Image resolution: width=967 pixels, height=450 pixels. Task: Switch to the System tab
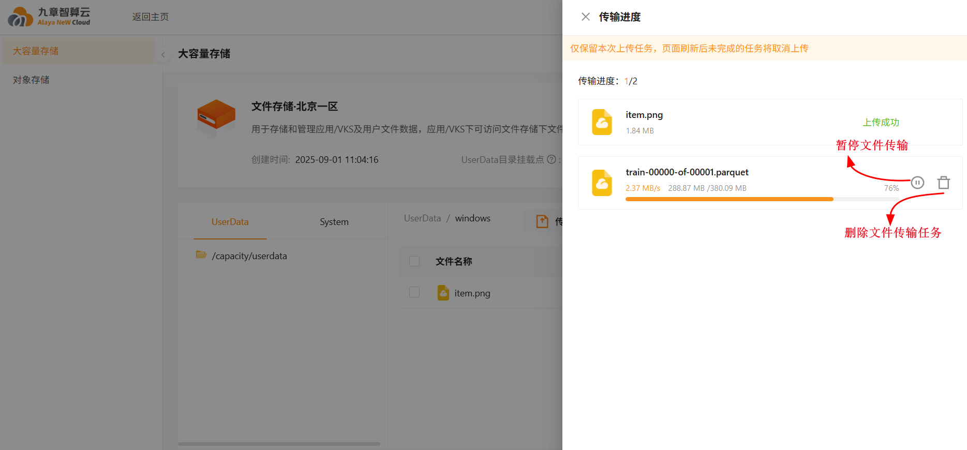pos(334,222)
